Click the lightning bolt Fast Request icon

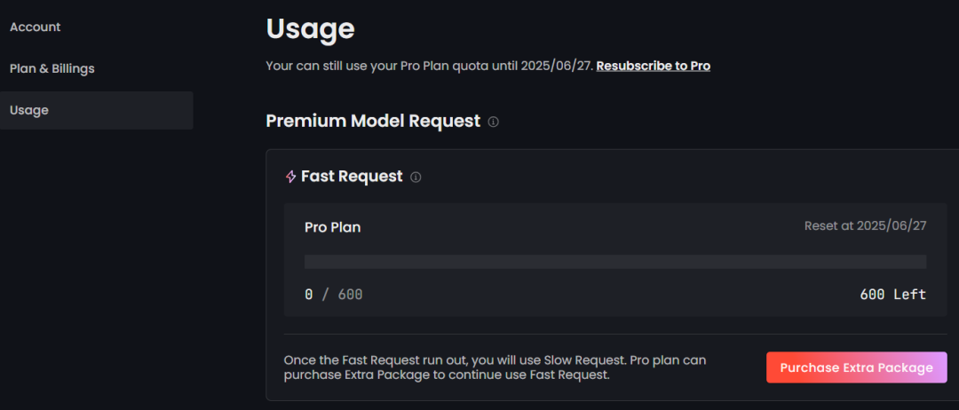pyautogui.click(x=290, y=177)
